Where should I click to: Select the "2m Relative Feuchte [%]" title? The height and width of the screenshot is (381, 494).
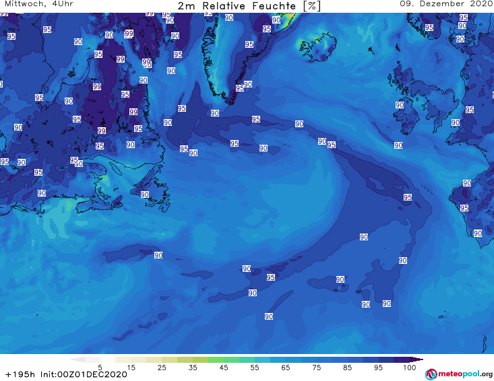pyautogui.click(x=249, y=6)
